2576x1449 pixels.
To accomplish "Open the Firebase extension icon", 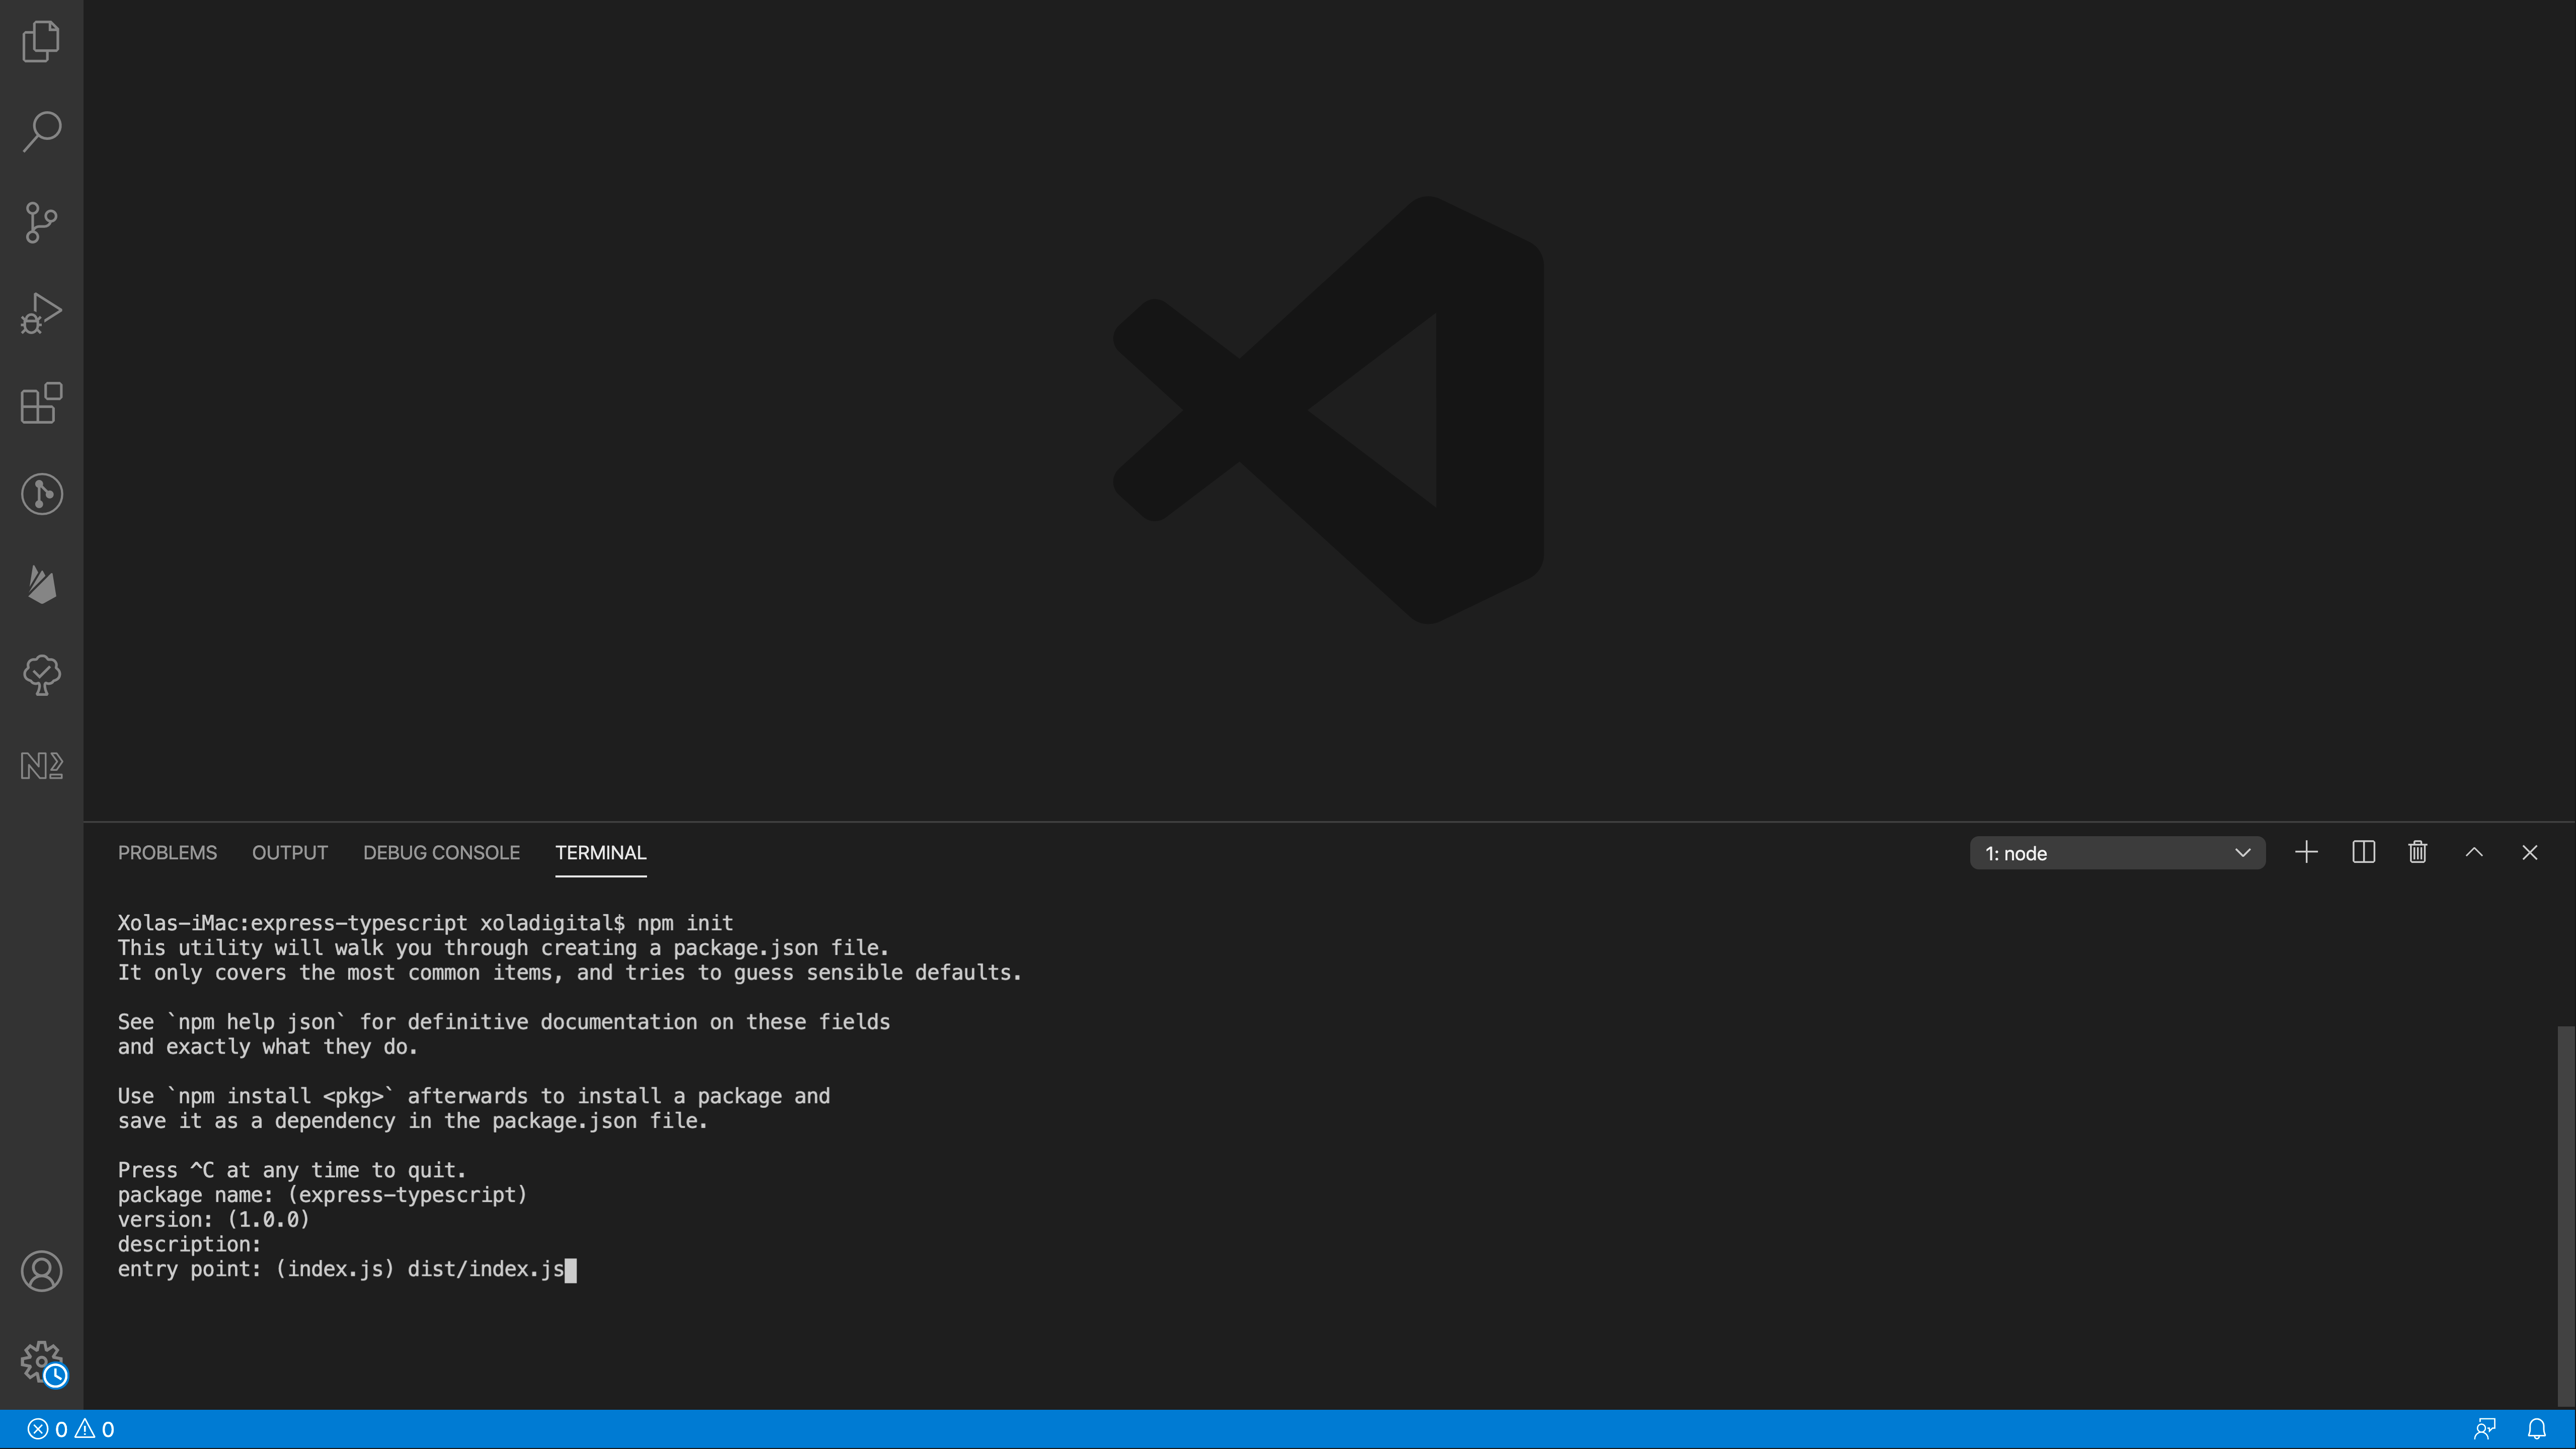I will (x=41, y=585).
